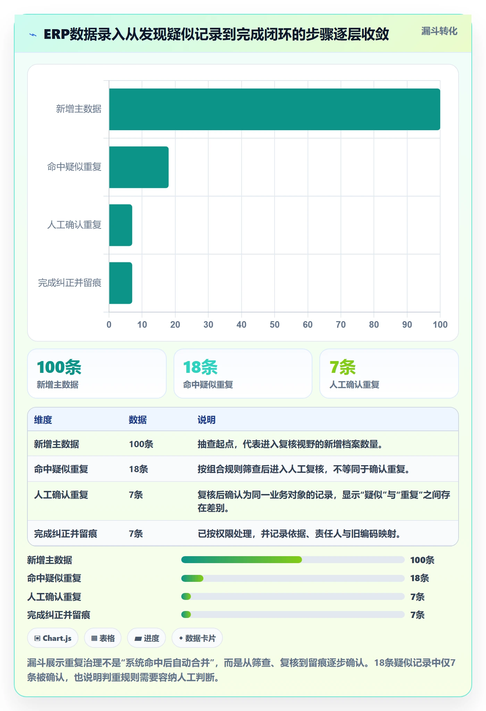
Task: Click the x-axis tick value 100
Action: pos(440,325)
